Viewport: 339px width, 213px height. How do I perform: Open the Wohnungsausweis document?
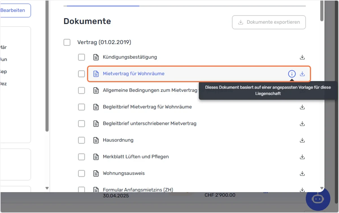(124, 173)
